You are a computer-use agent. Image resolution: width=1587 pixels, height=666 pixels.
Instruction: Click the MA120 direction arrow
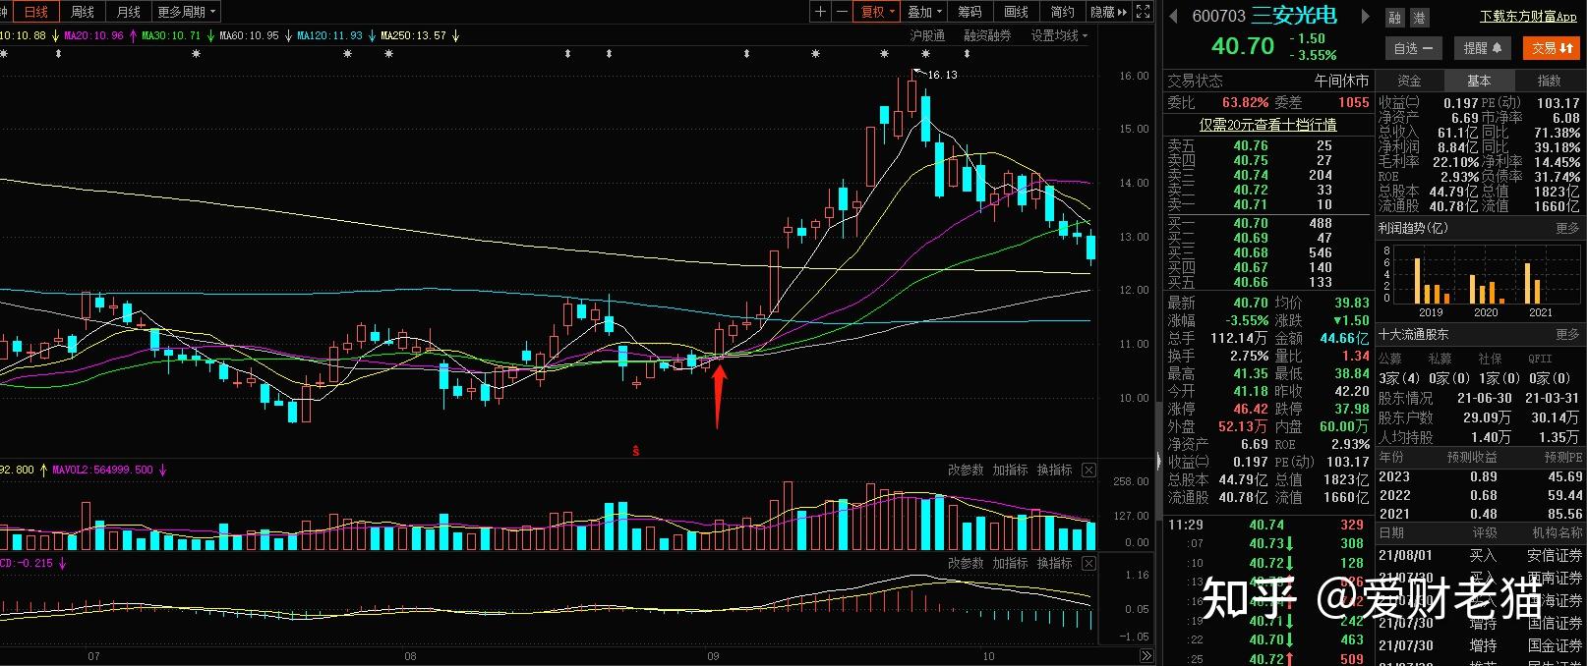(372, 35)
